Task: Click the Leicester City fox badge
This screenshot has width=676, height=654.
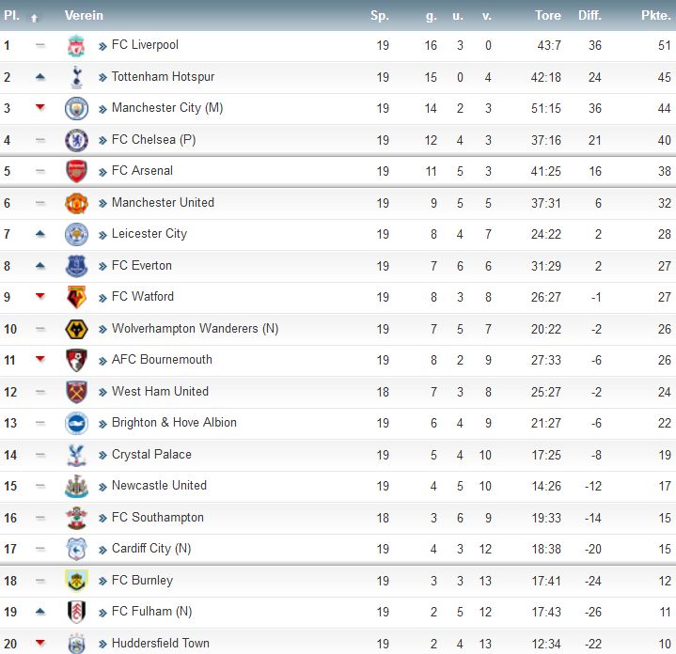Action: 76,234
